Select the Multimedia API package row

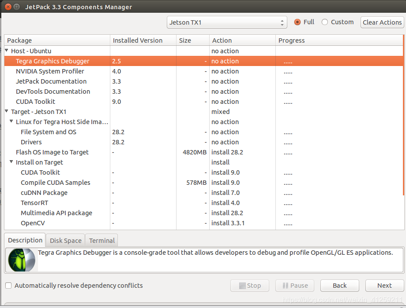pyautogui.click(x=203, y=213)
